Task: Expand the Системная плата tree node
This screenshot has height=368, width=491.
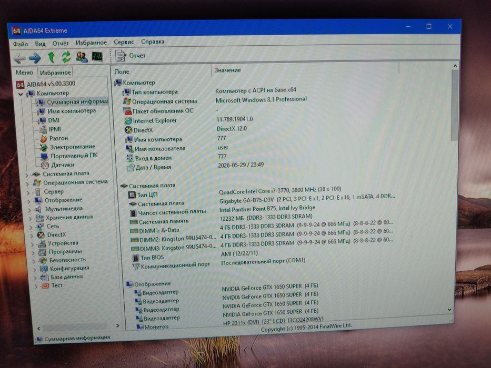Action: 27,175
